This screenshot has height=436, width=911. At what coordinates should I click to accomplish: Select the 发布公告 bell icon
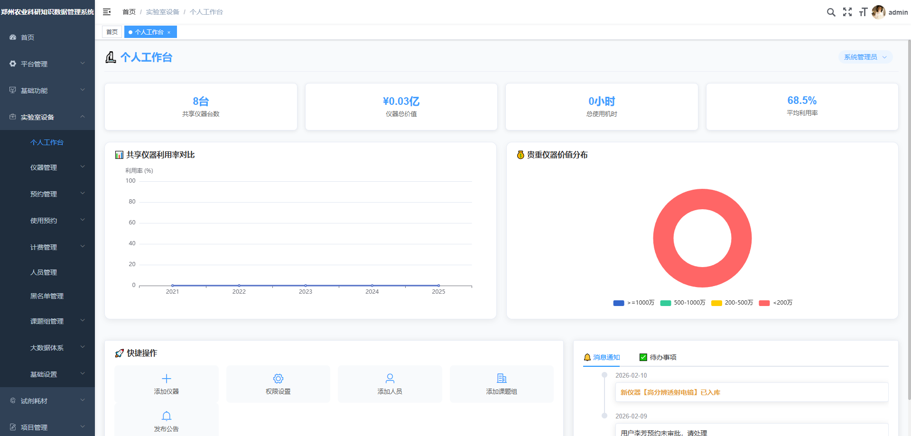[x=166, y=415]
